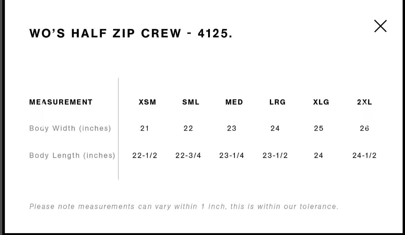The height and width of the screenshot is (235, 405).
Task: Click the SML body length value 22-3/4
Action: (188, 155)
